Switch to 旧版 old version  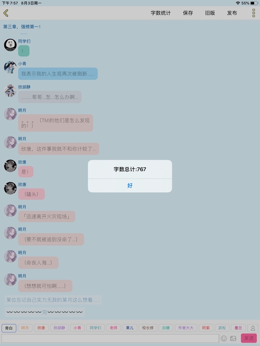(210, 13)
